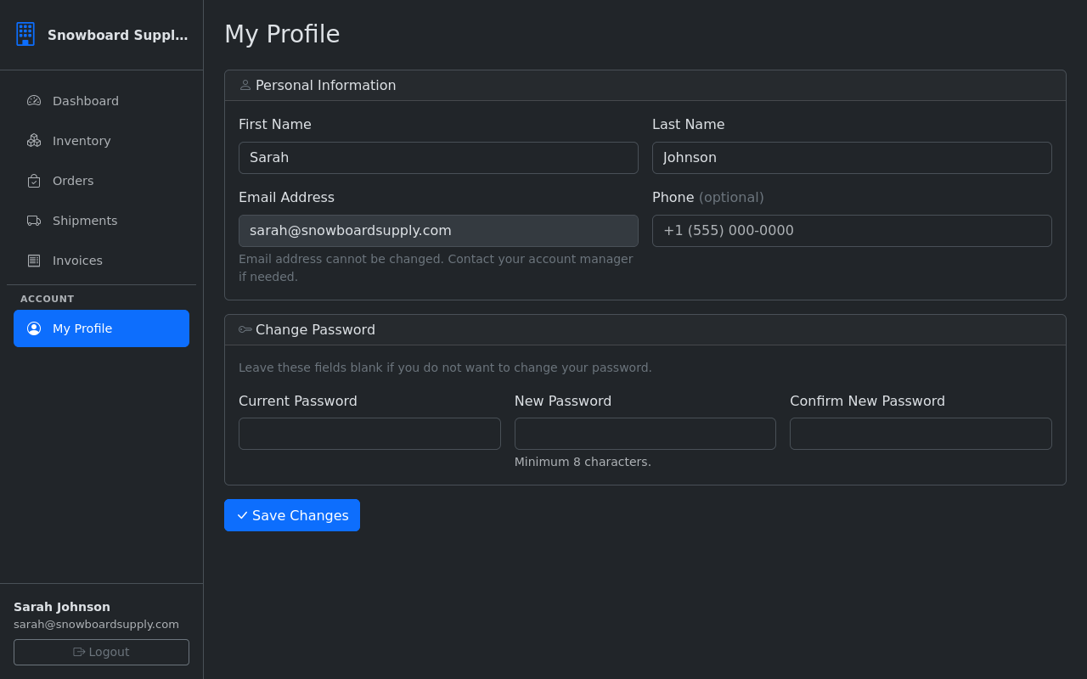Click the Dashboard speedometer icon
This screenshot has height=679, width=1087.
tap(33, 100)
